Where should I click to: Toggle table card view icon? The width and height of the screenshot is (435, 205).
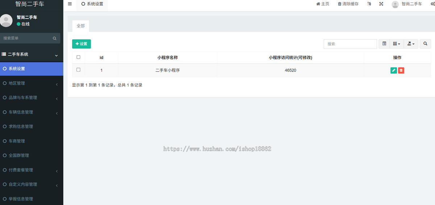[x=384, y=44]
